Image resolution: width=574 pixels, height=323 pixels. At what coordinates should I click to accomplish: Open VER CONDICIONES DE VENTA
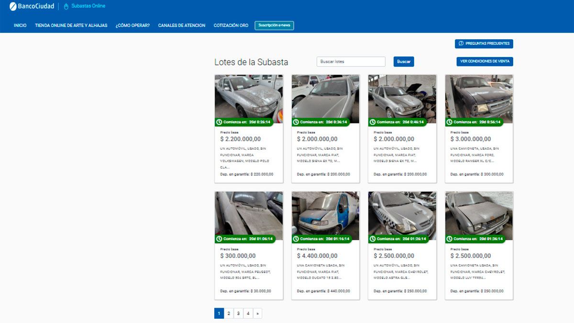point(486,61)
